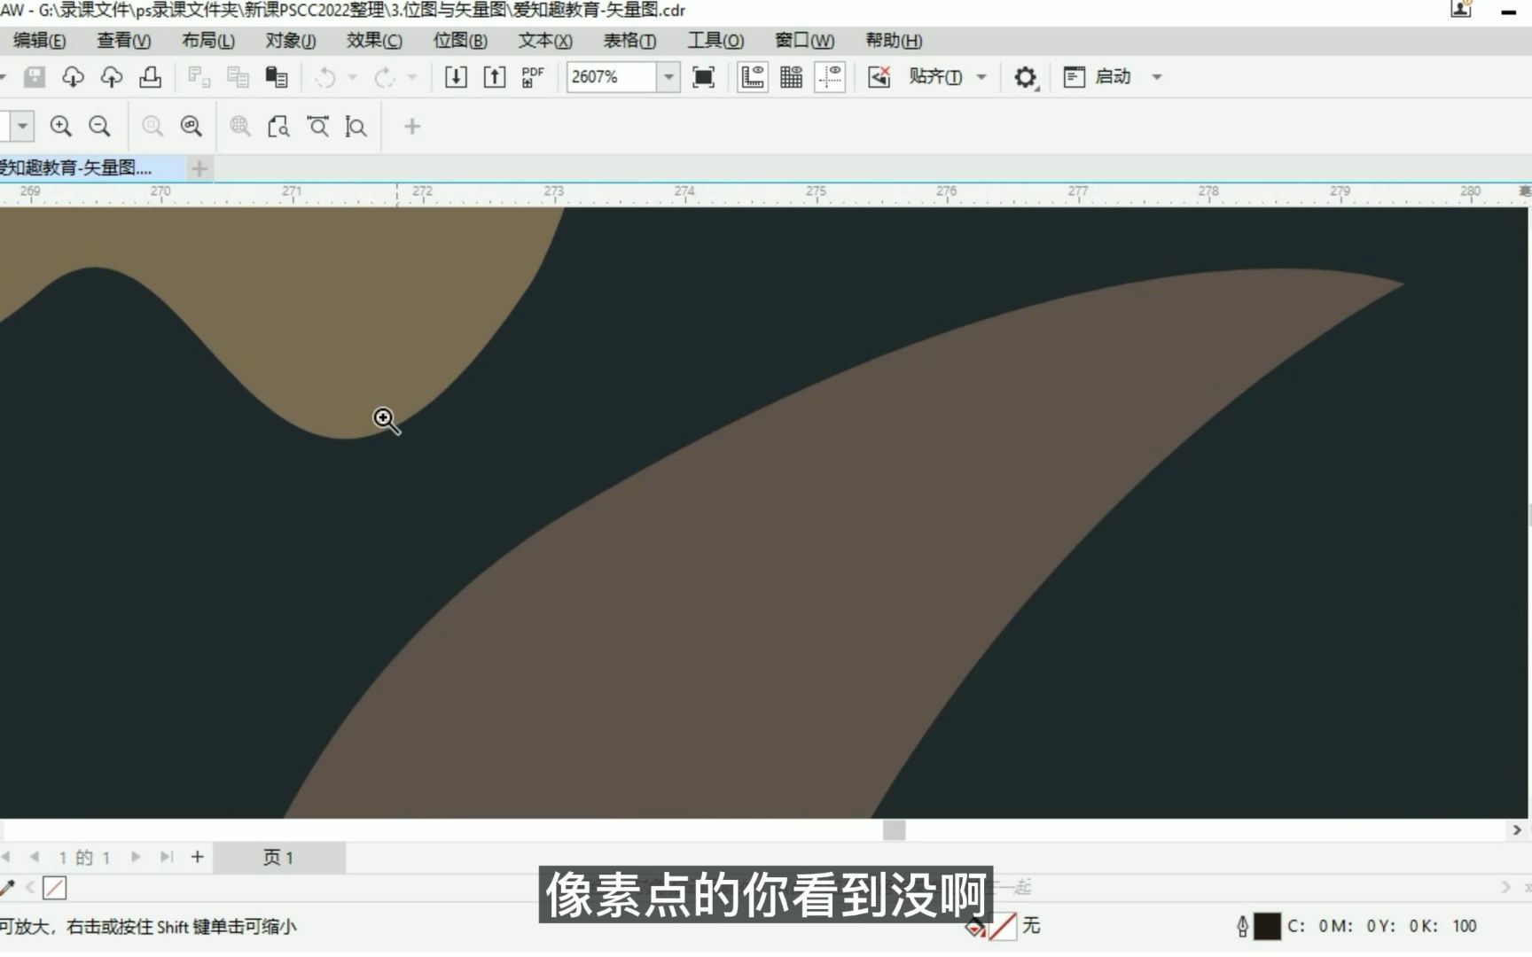Click the zoom to page height icon
Viewport: 1532px width, 957px height.
pyautogui.click(x=356, y=127)
